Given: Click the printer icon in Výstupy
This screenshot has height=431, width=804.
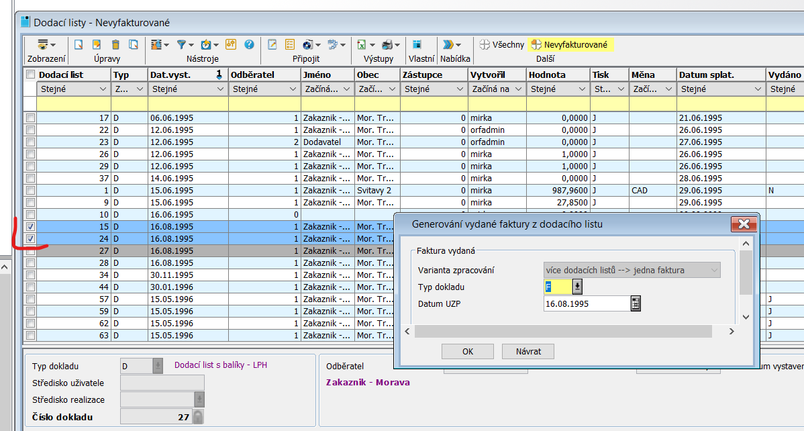Looking at the screenshot, I should click(387, 45).
